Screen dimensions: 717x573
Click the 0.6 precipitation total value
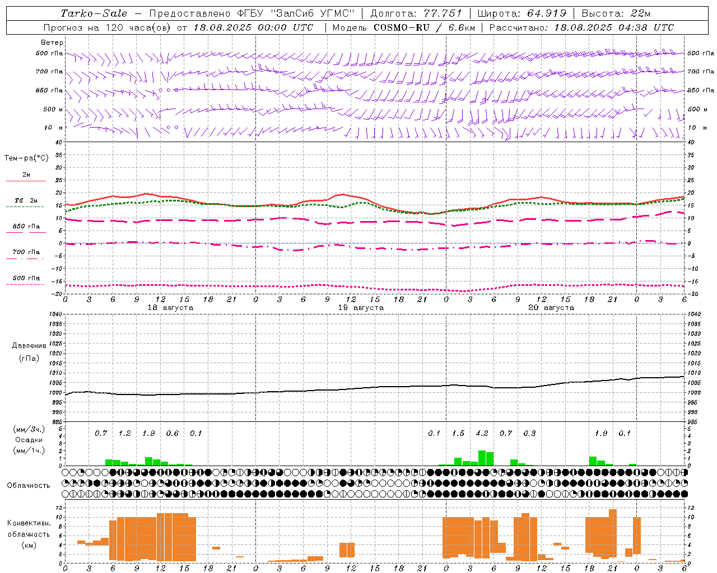172,433
